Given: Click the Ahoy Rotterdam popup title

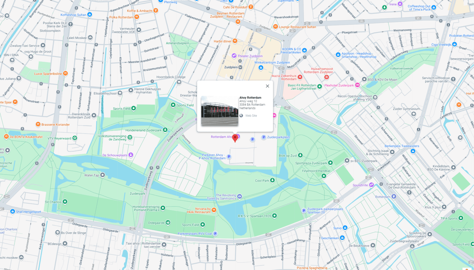Looking at the screenshot, I should [250, 98].
